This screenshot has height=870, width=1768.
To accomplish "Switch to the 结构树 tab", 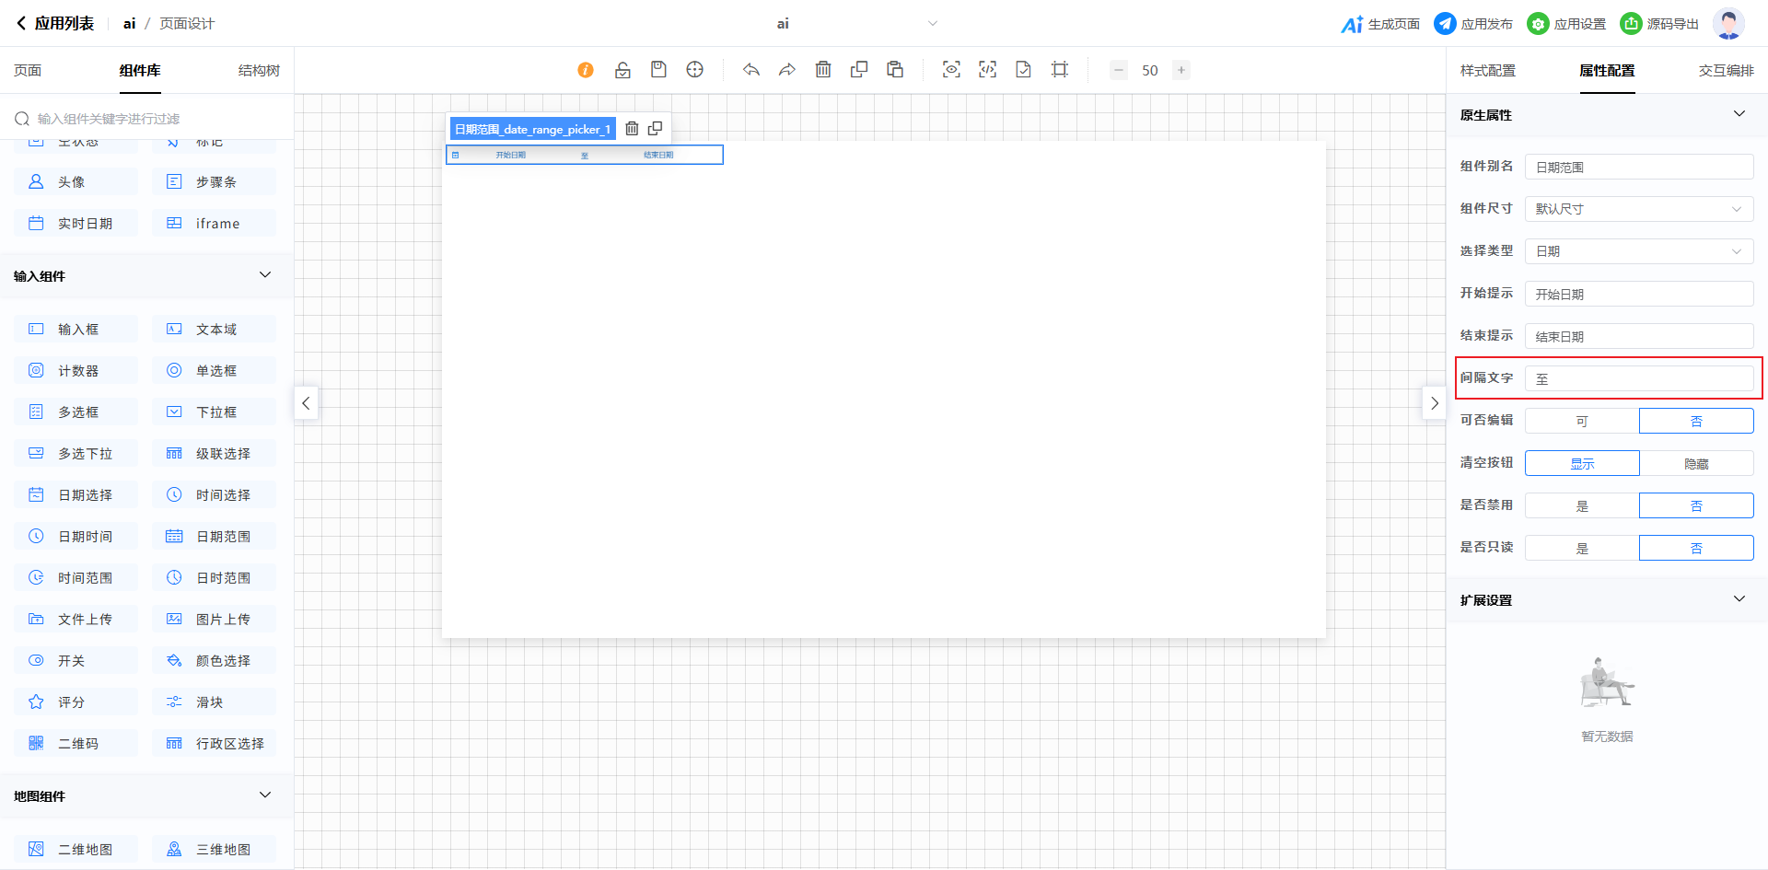I will [x=259, y=71].
